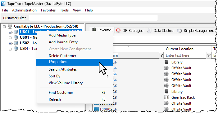Choose Search Attributes from context menu
Viewport: 218px width, 113px height.
[x=75, y=69]
